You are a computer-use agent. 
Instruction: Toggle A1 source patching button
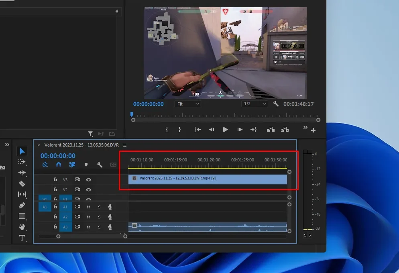click(45, 207)
